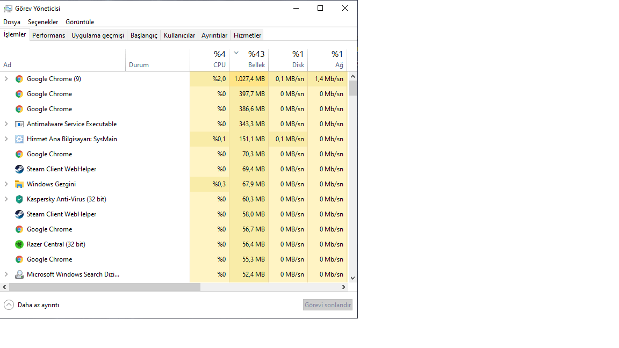The image size is (619, 348).
Task: Click the Antimalware Service Executable icon
Action: (19, 124)
